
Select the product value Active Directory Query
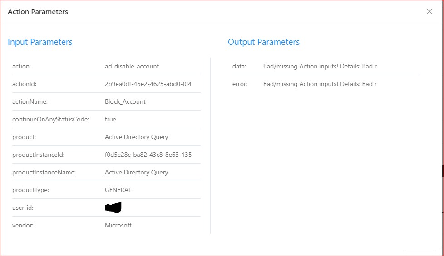point(136,137)
